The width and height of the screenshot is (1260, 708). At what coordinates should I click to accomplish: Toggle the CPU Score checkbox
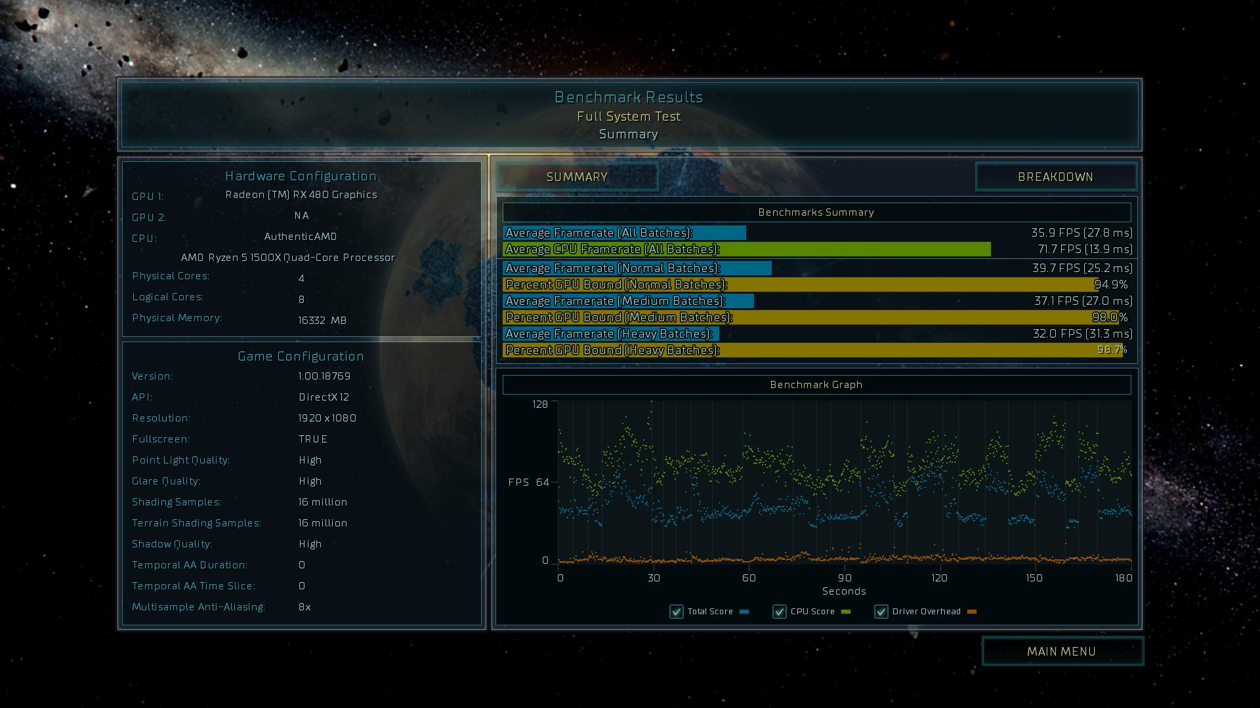(x=780, y=612)
